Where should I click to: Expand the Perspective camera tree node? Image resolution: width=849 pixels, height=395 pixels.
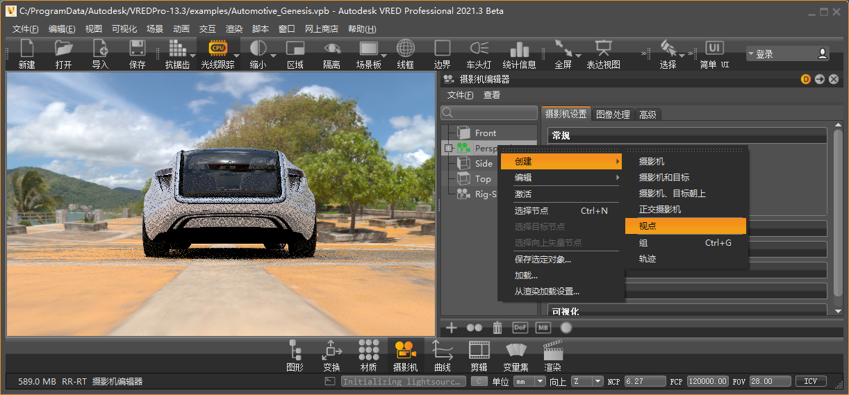pyautogui.click(x=449, y=148)
